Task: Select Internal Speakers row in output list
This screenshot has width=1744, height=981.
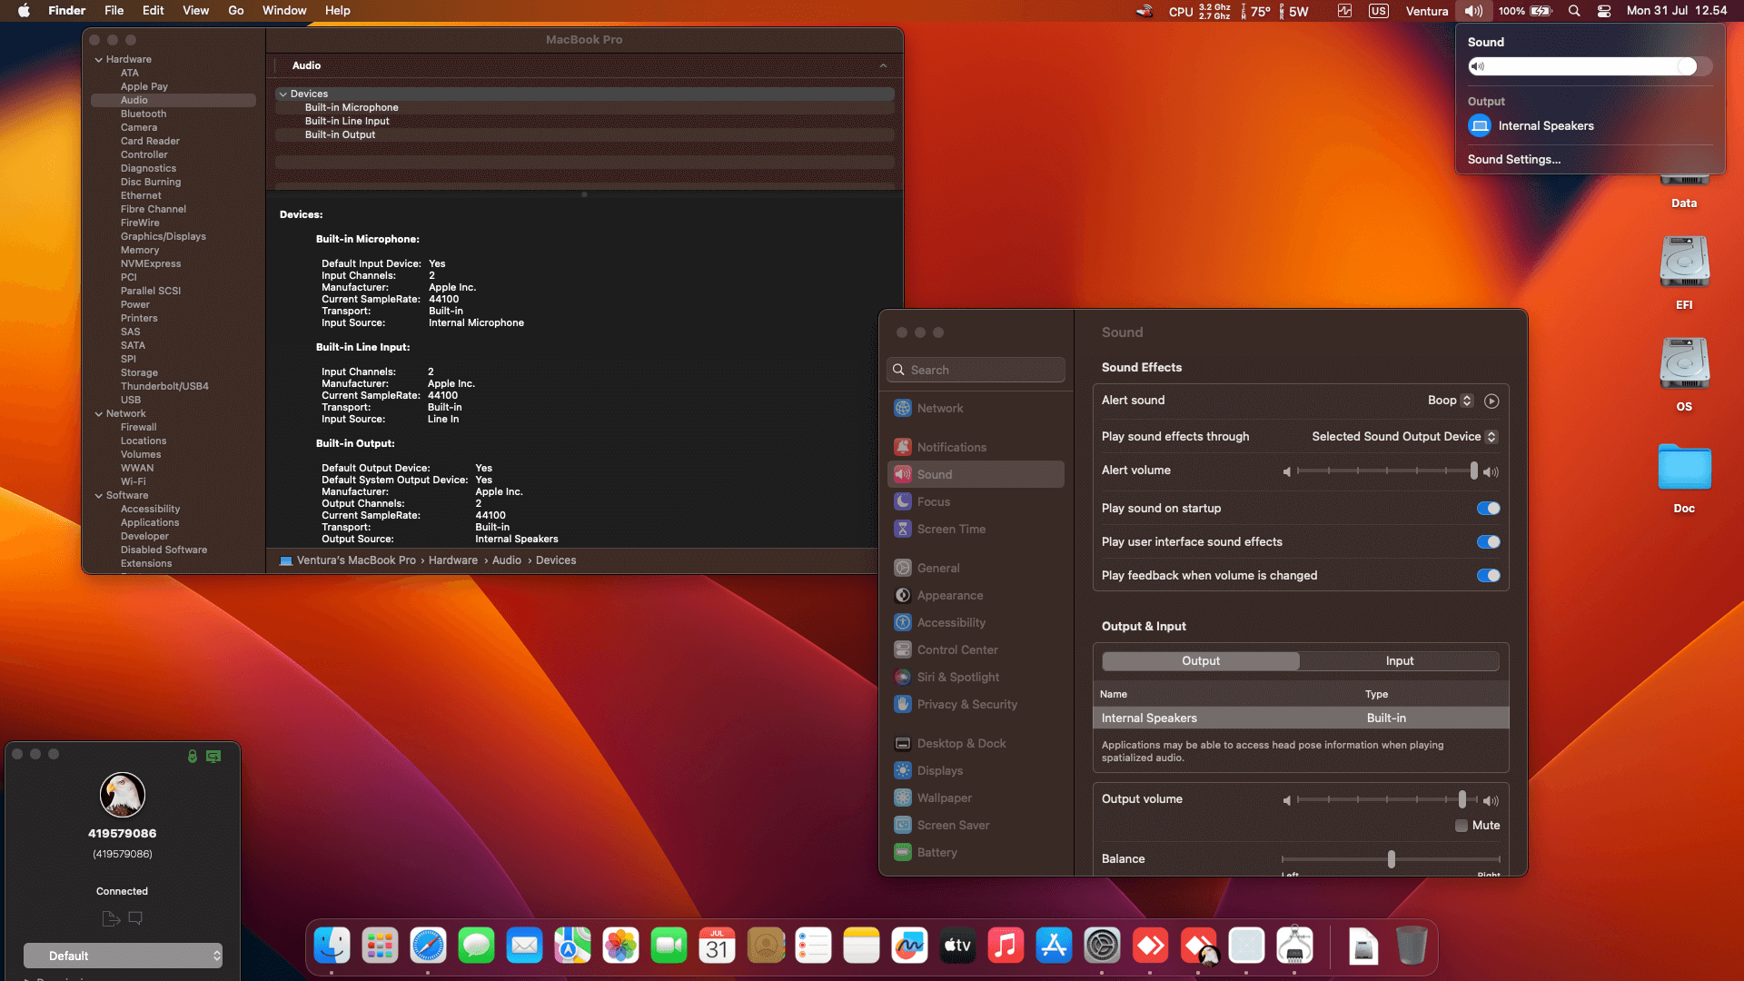Action: click(x=1301, y=718)
